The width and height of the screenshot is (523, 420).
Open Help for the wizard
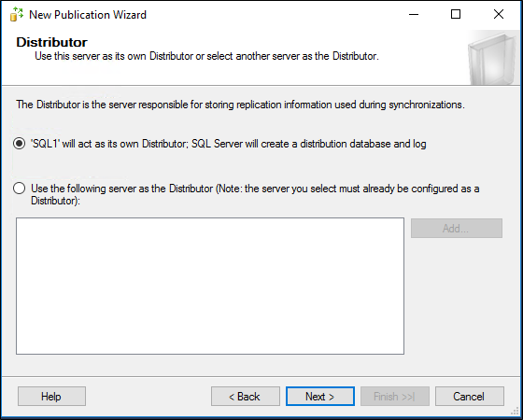click(x=51, y=397)
